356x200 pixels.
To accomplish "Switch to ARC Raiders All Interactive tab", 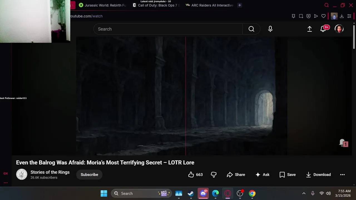I will point(209,5).
